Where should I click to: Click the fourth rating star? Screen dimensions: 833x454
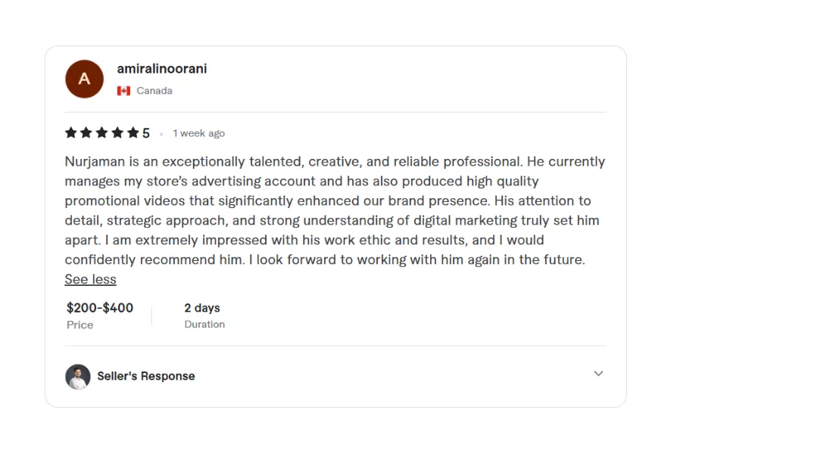coord(117,133)
